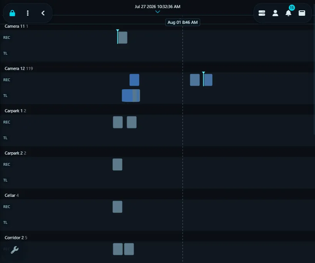This screenshot has height=263, width=315.
Task: Click the Cellar row header
Action: pos(157,196)
